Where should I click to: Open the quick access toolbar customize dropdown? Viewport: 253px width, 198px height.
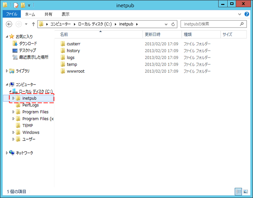(29, 5)
